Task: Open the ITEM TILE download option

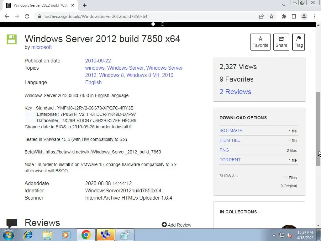Action: pyautogui.click(x=230, y=140)
